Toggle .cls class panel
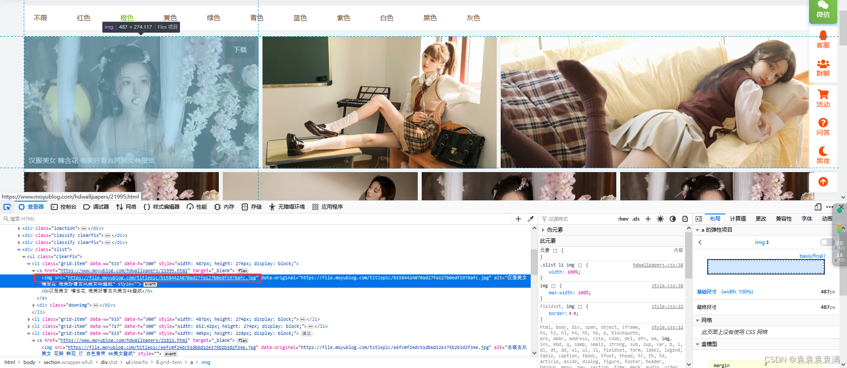 [636, 219]
